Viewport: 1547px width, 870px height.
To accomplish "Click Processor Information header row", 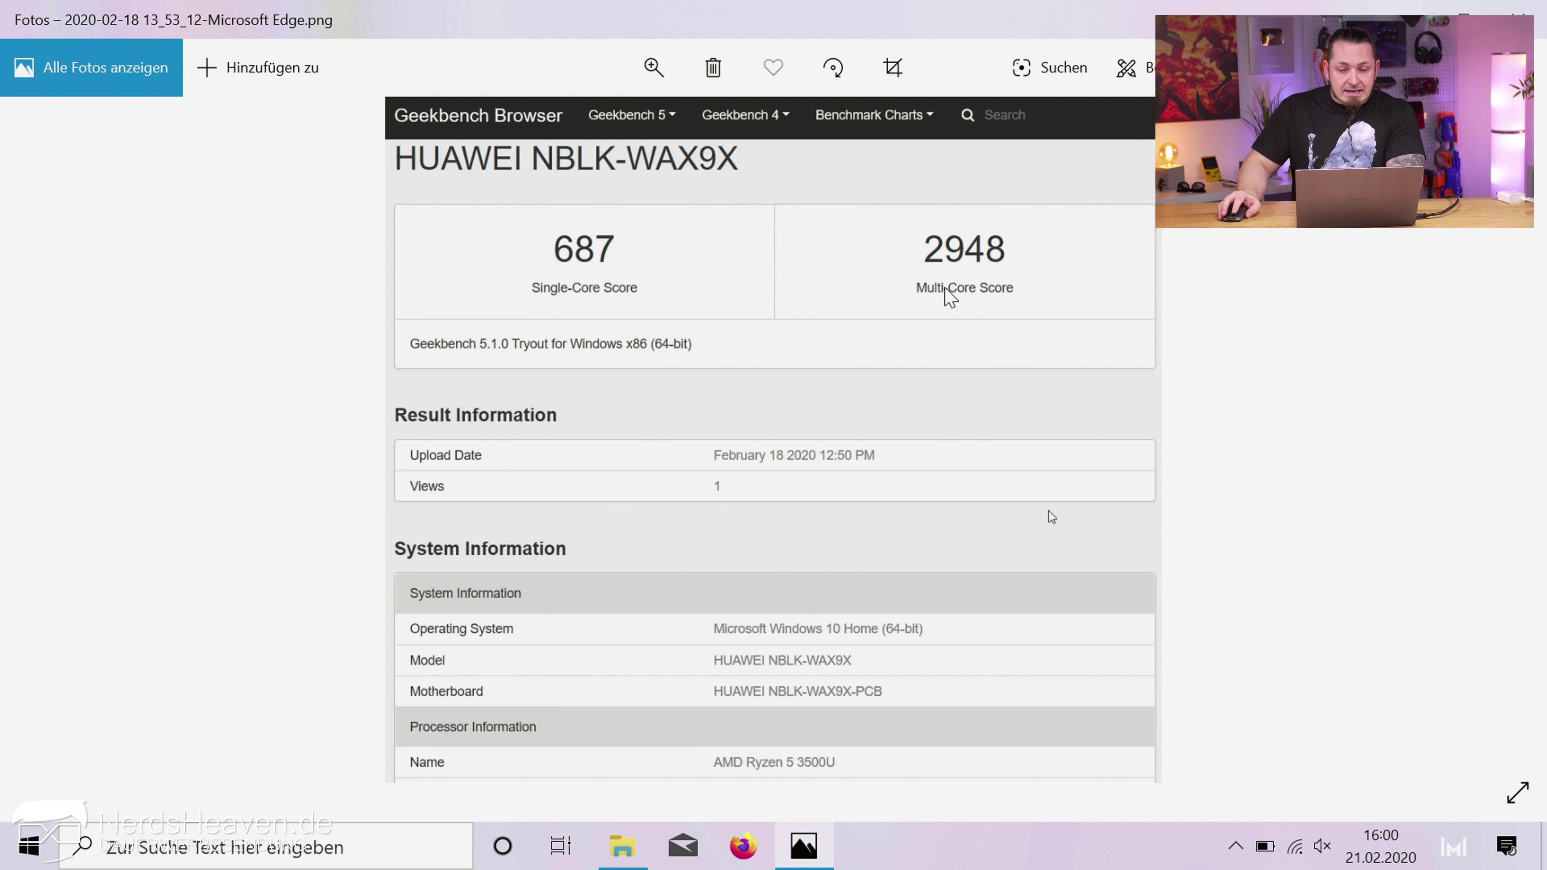I will (775, 727).
